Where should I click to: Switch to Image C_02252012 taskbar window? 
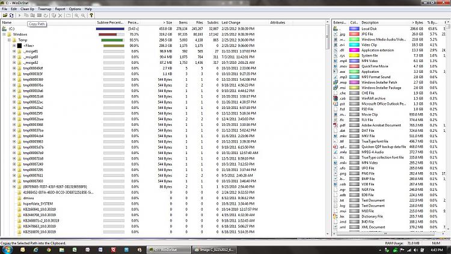tap(215, 250)
